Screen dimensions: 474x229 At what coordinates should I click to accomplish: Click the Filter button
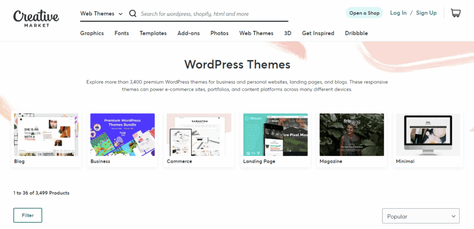28,215
